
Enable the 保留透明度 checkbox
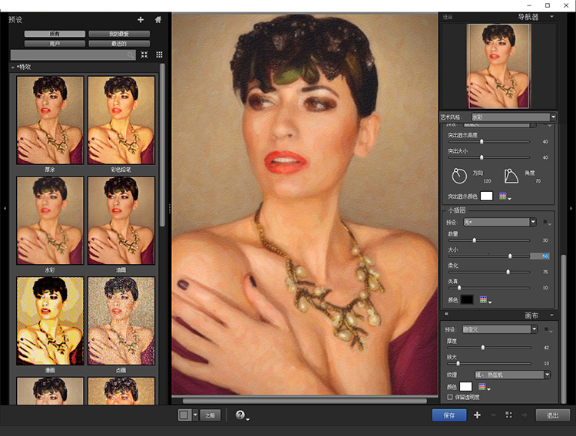[450, 397]
